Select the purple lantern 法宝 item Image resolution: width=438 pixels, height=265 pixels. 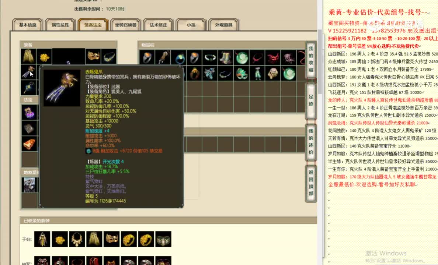[29, 112]
